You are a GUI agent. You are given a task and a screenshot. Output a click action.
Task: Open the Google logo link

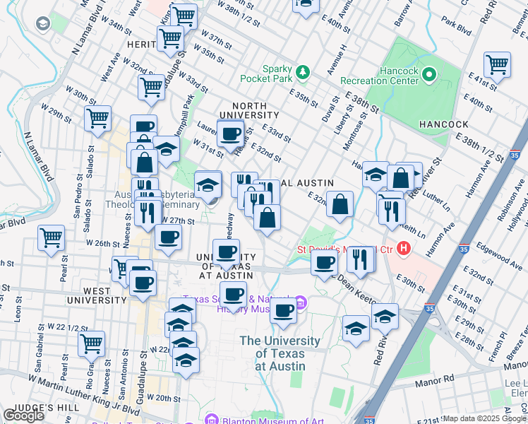(x=23, y=416)
